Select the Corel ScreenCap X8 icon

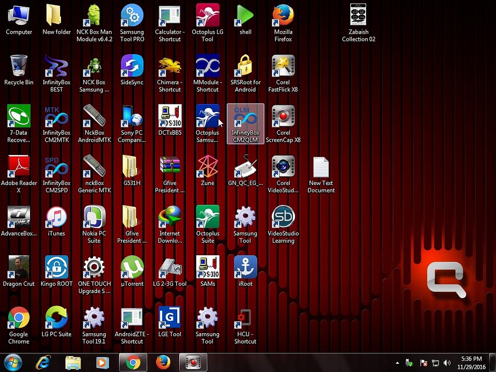tap(283, 123)
